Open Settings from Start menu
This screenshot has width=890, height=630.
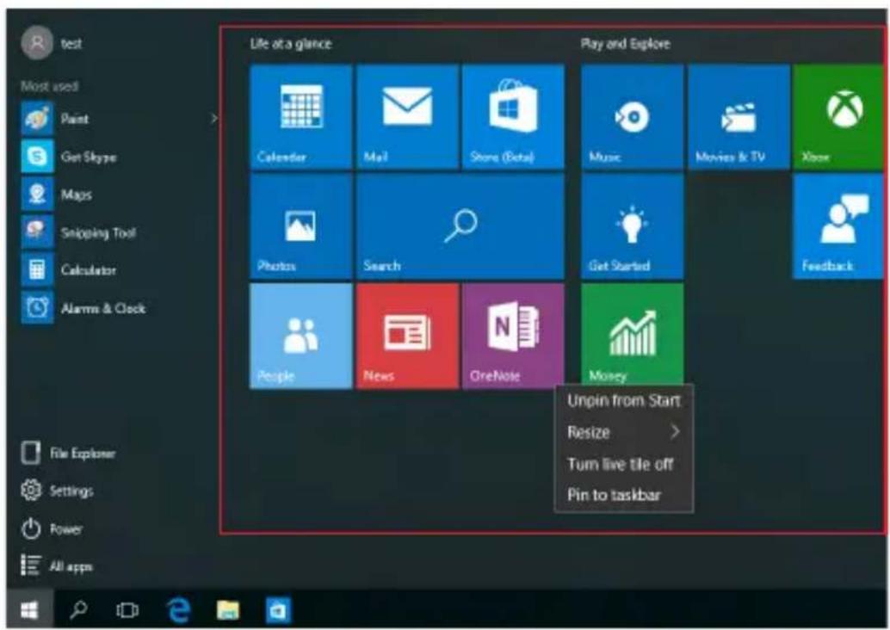point(57,491)
